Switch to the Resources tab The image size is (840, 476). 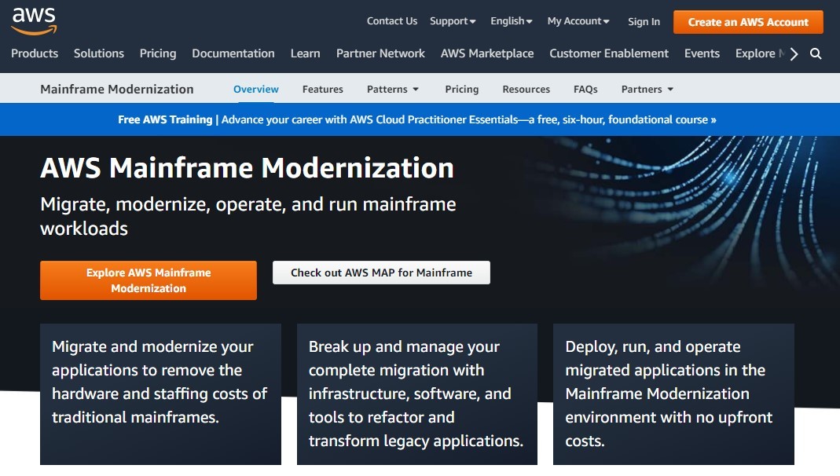click(526, 90)
